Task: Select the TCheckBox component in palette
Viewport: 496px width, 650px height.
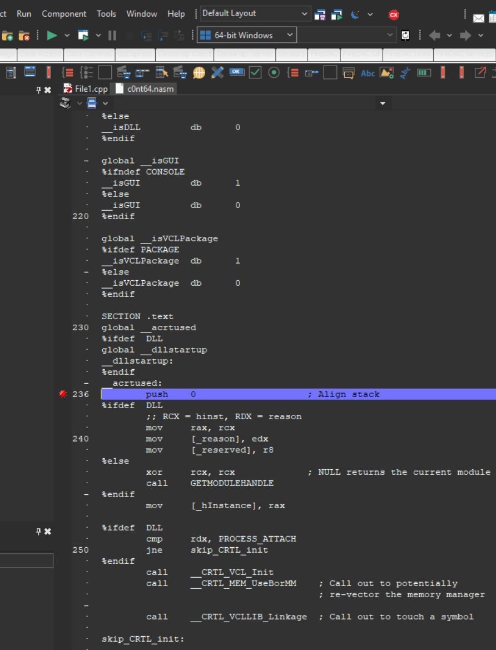Action: click(255, 72)
